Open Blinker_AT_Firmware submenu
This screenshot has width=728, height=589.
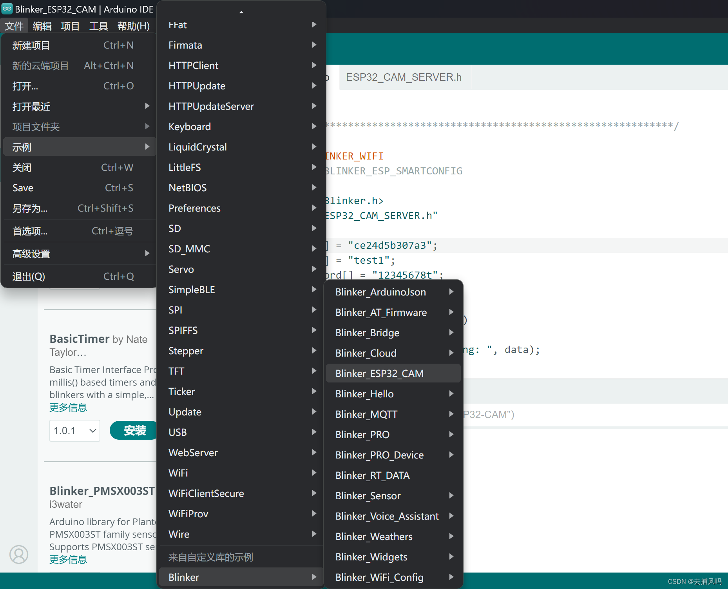pyautogui.click(x=393, y=312)
